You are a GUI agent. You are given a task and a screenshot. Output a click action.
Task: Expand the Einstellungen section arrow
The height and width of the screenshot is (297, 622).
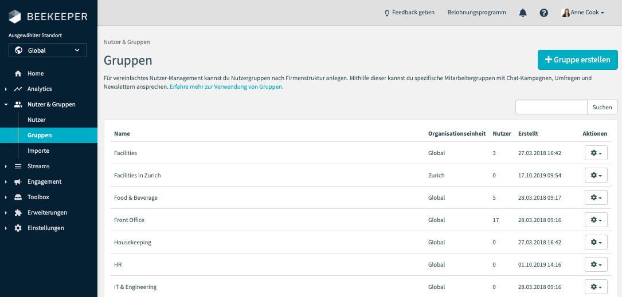click(x=6, y=228)
